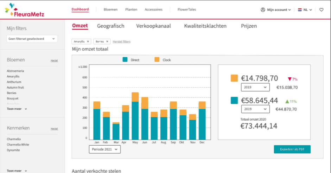Click the red 7% decrease indicator
Image resolution: width=331 pixels, height=173 pixels.
click(293, 79)
